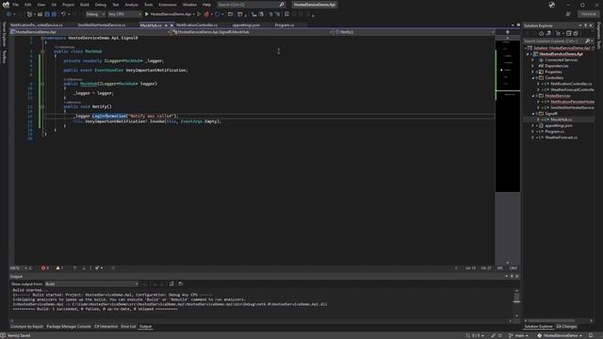Click red error count icon below editor

[x=43, y=267]
